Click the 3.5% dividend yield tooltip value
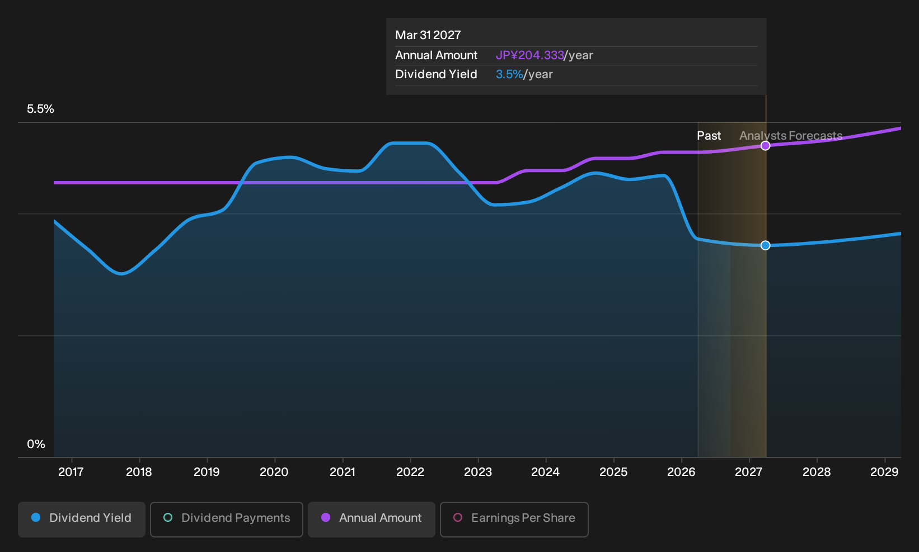Viewport: 919px width, 552px height. tap(509, 74)
